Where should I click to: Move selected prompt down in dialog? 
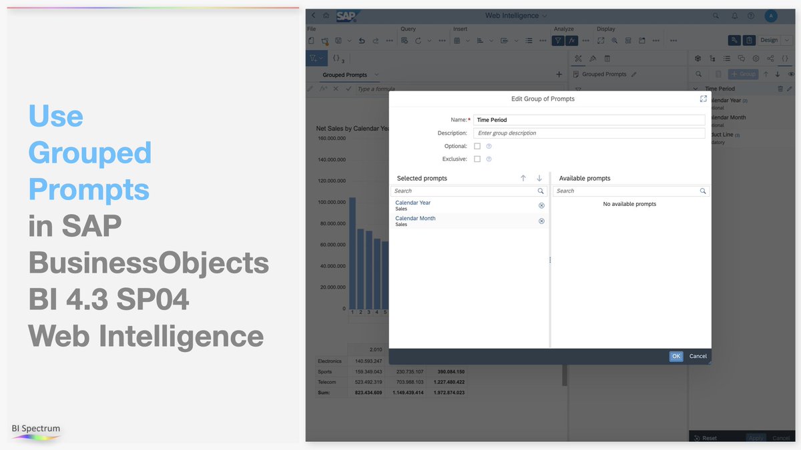(539, 178)
